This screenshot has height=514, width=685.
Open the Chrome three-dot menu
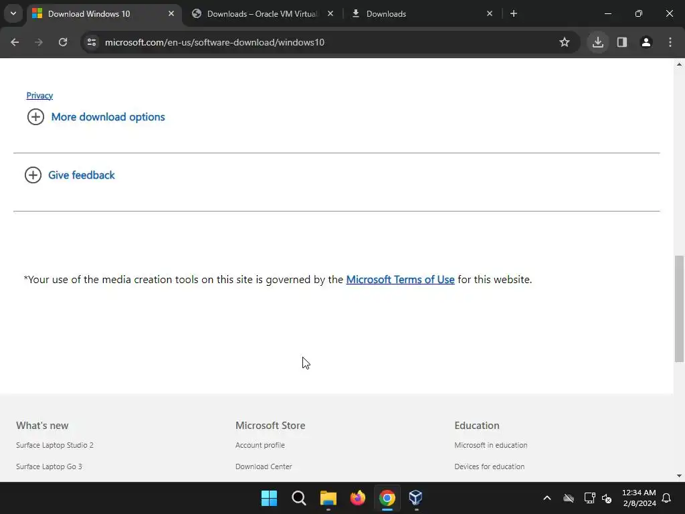pos(670,42)
